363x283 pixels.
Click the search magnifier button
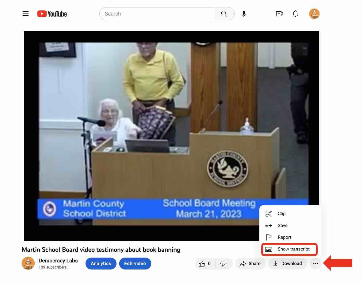(224, 14)
